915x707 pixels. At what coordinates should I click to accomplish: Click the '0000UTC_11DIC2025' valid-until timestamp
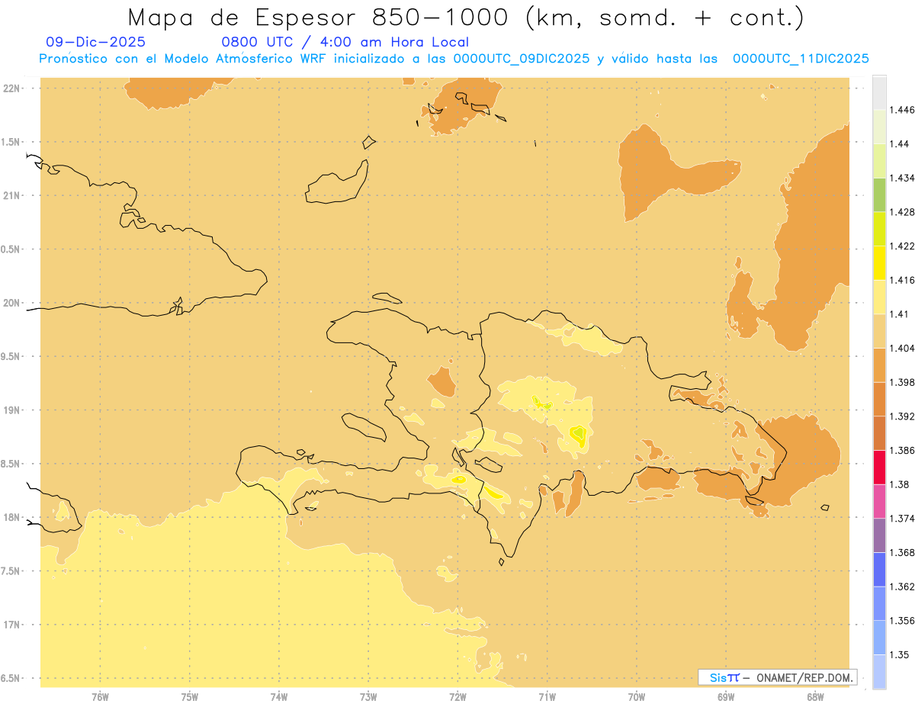pyautogui.click(x=801, y=58)
